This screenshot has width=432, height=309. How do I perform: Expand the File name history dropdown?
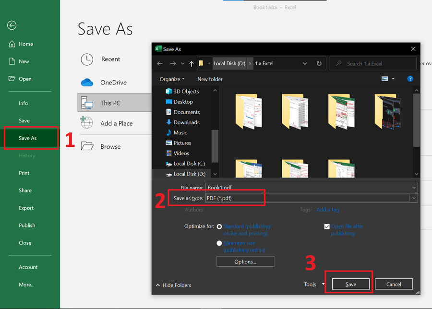pyautogui.click(x=414, y=188)
